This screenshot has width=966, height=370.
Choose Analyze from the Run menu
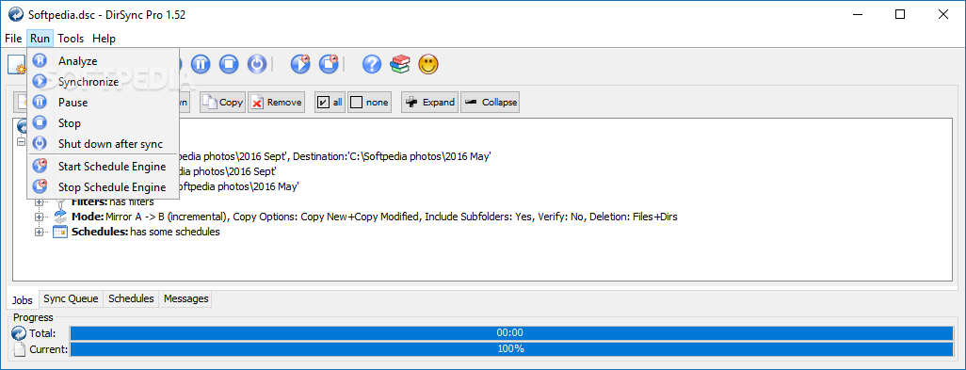click(103, 61)
